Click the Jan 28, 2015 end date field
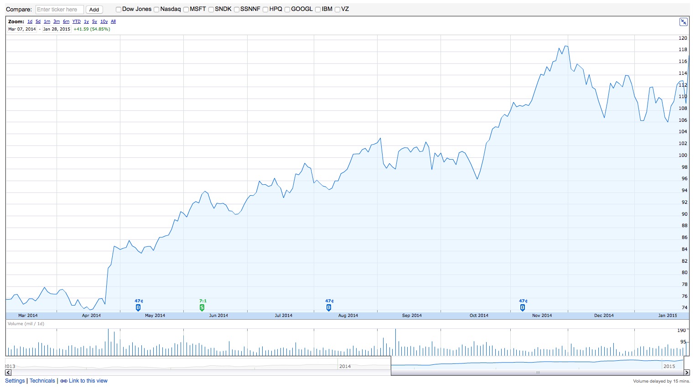Screen dimensions: 695x389 (x=57, y=29)
